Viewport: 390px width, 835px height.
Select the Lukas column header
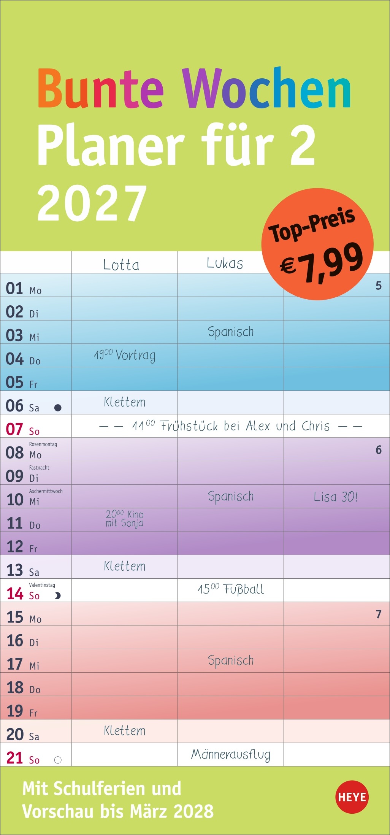[225, 263]
